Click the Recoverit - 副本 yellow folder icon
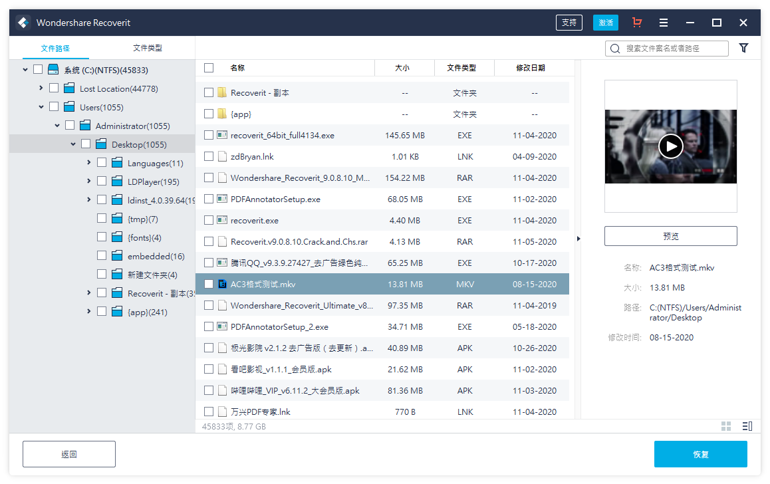The width and height of the screenshot is (770, 484). [222, 92]
